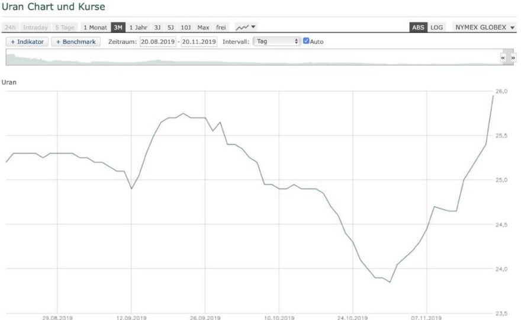Click the 07.11.2019 x-axis date label

tap(426, 318)
